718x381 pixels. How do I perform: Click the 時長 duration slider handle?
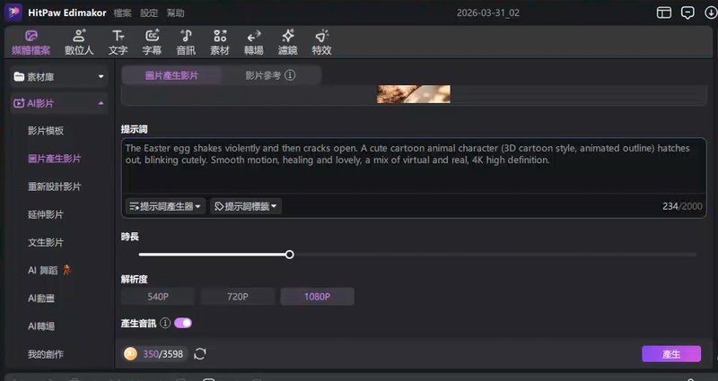(x=289, y=255)
